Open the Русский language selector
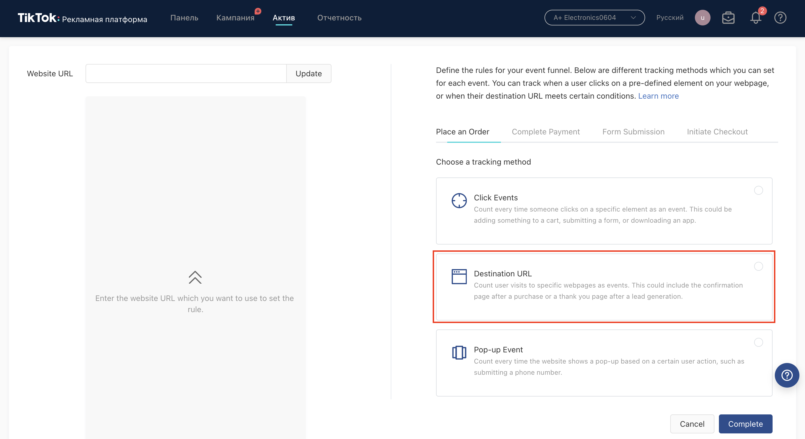Viewport: 805px width, 439px height. click(669, 18)
